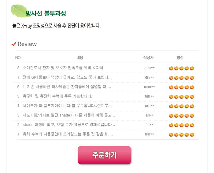Open review 5 about 유구치 및 유전치
This screenshot has height=173, width=214.
pos(57,96)
